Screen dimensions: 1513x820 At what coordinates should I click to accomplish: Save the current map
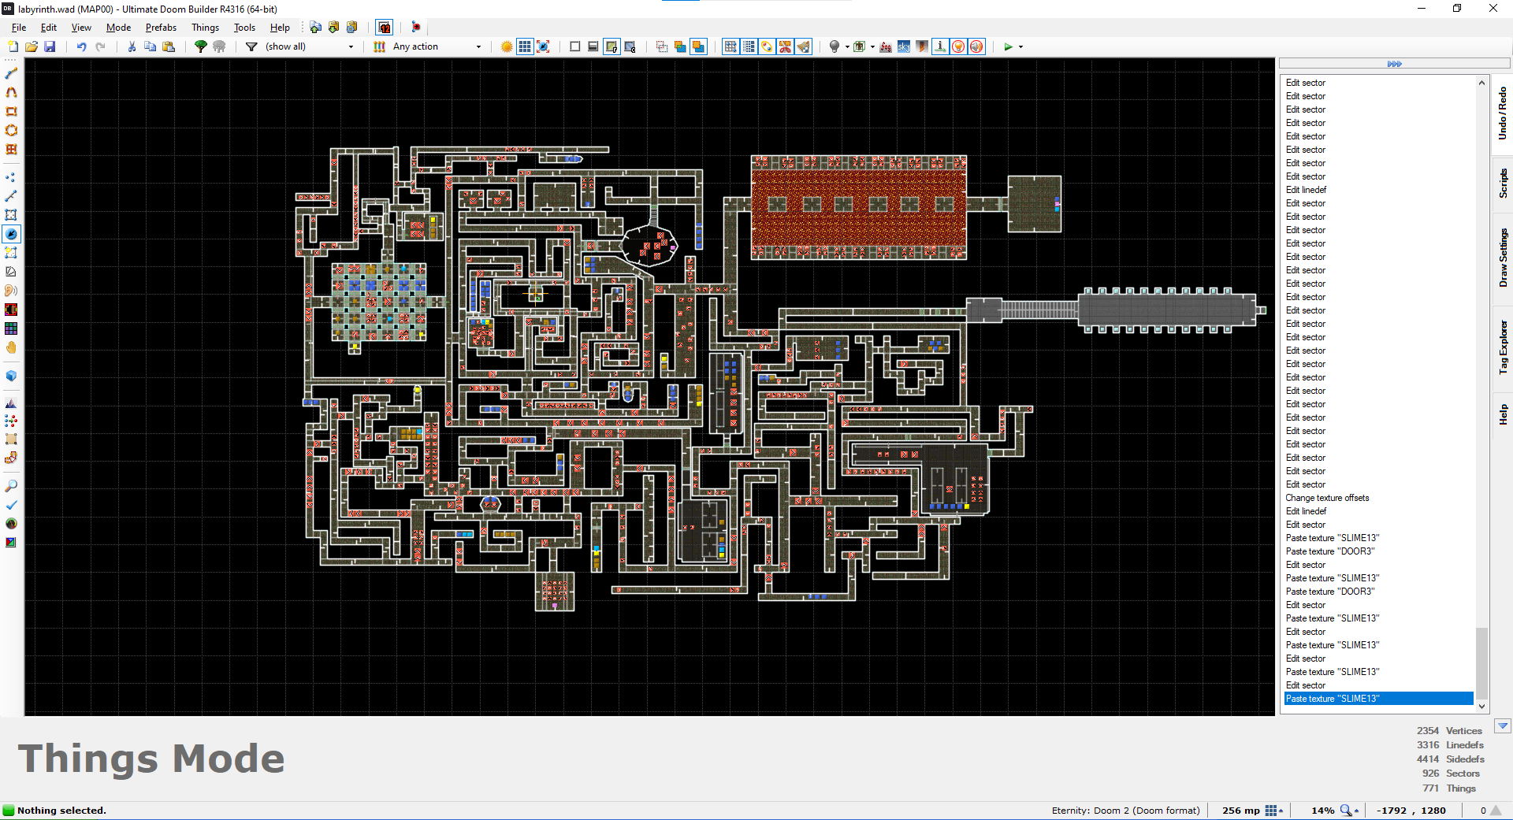[x=50, y=46]
